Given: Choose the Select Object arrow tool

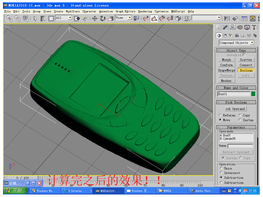Looking at the screenshot, I should (35, 19).
